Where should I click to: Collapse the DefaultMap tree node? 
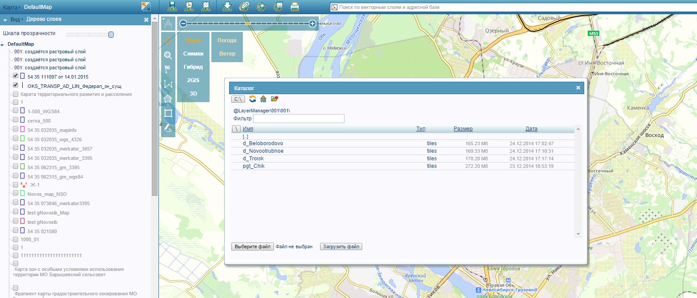(x=3, y=44)
